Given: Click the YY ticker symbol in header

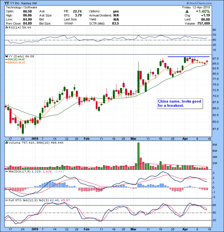Looking at the screenshot, I should [x=7, y=3].
